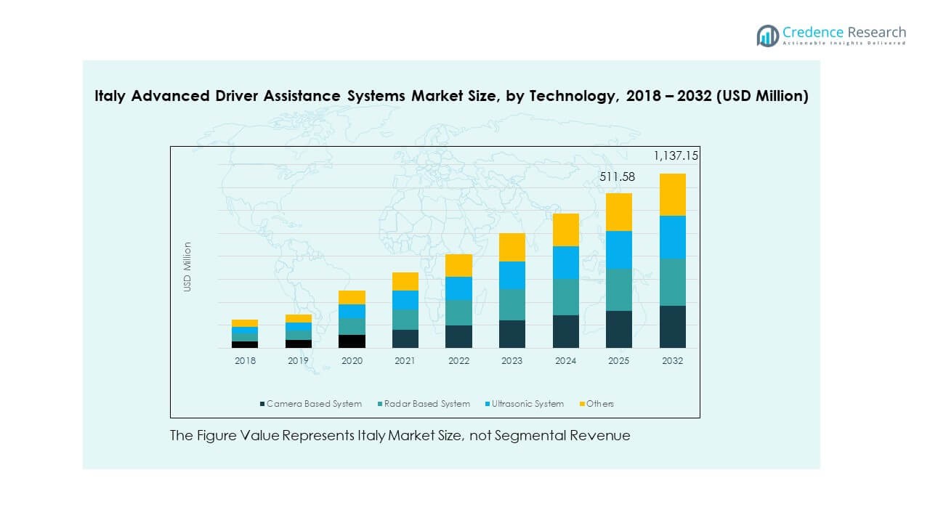Click the 1,137.15 data label
Image resolution: width=930 pixels, height=523 pixels.
point(676,156)
